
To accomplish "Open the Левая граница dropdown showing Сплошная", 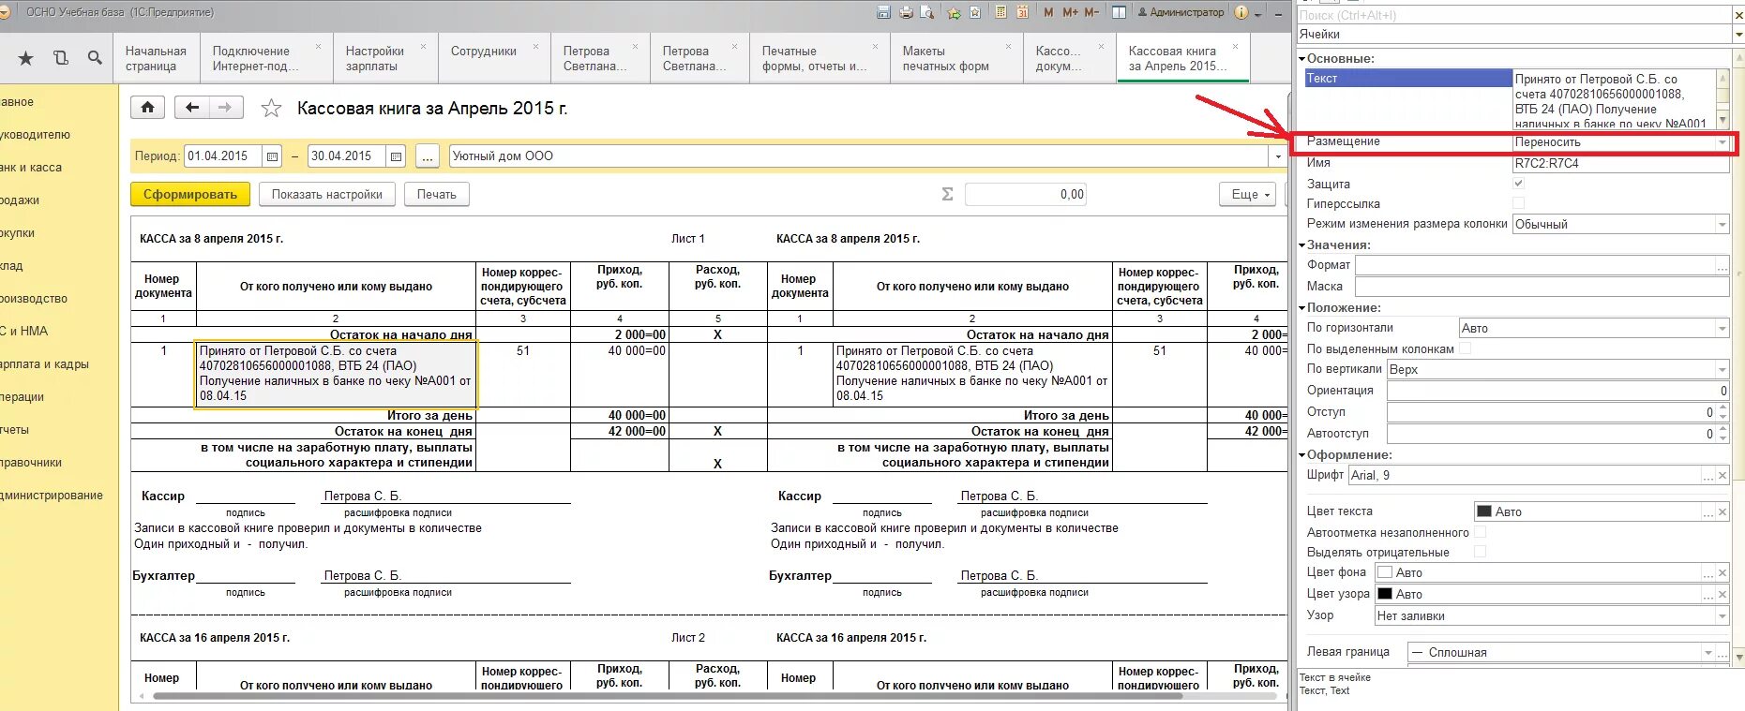I will point(1707,653).
